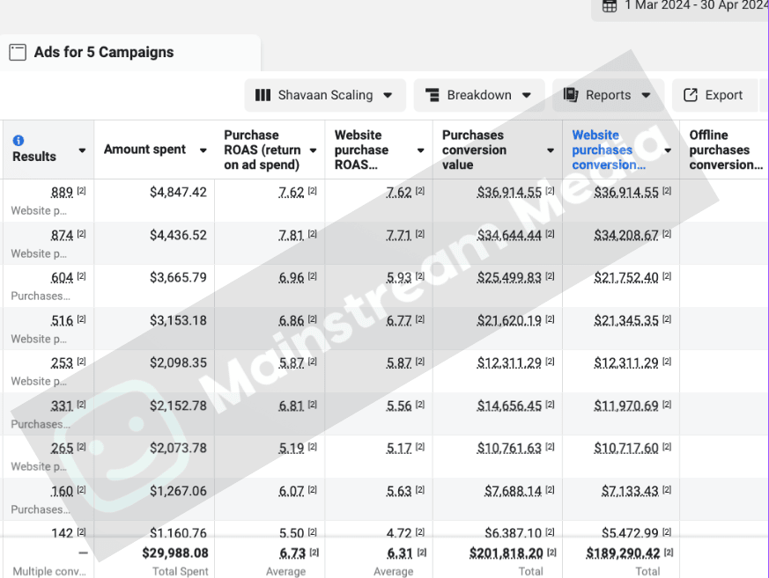Click the calendar icon beside date range

(x=610, y=6)
